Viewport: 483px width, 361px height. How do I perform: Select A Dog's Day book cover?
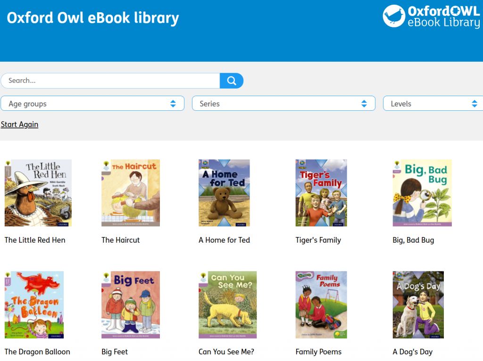(418, 304)
